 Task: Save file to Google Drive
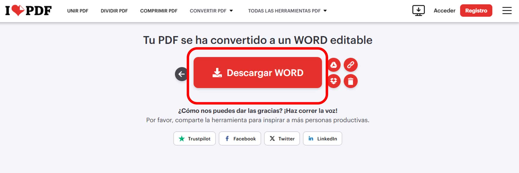[334, 65]
